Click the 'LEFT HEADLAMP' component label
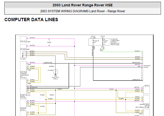This screenshot has height=116, width=164. pyautogui.click(x=25, y=49)
